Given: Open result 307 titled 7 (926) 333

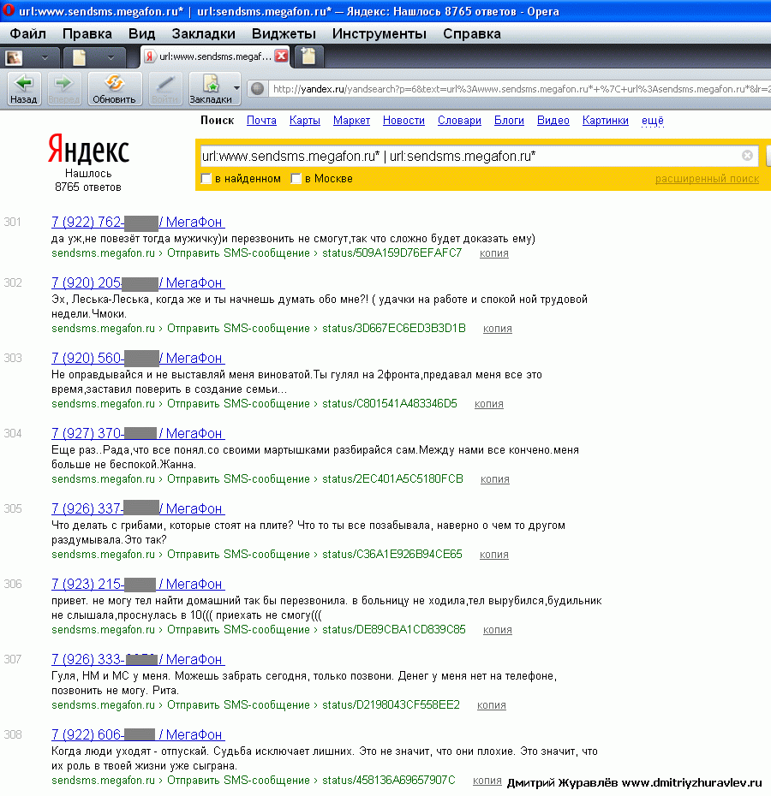Looking at the screenshot, I should (x=138, y=659).
